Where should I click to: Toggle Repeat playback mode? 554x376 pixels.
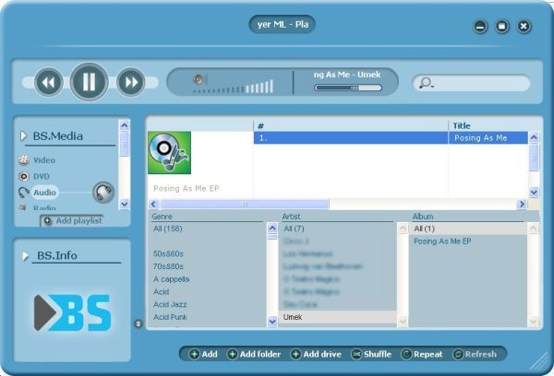pos(422,354)
